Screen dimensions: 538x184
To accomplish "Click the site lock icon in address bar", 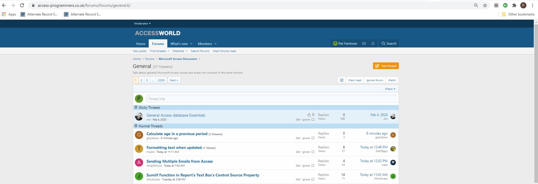I will 33,5.
